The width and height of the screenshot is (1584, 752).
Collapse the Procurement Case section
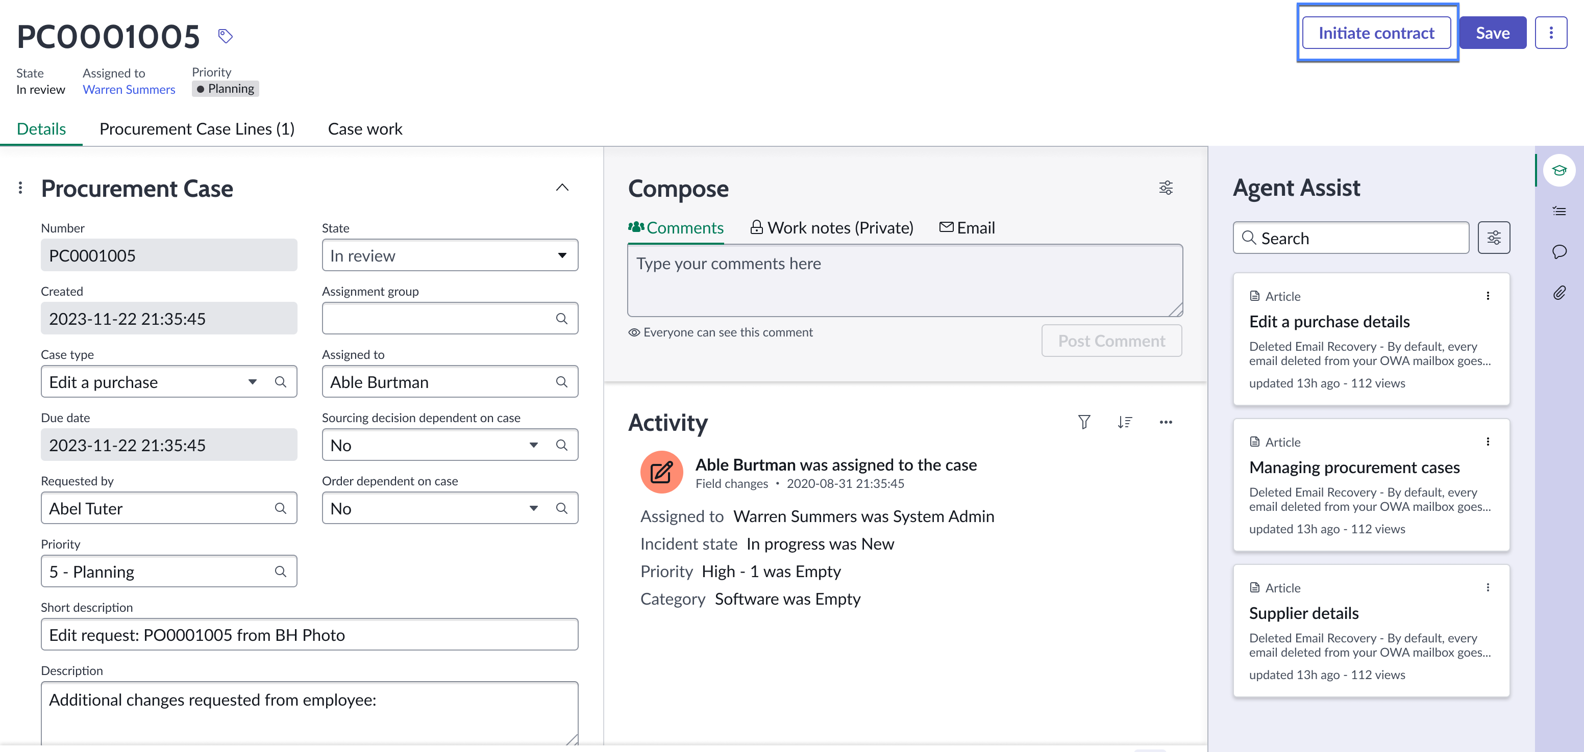pyautogui.click(x=562, y=188)
